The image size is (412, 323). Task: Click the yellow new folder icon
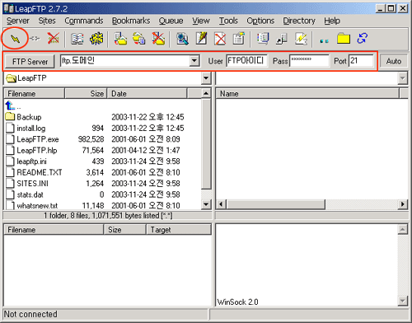pyautogui.click(x=344, y=39)
